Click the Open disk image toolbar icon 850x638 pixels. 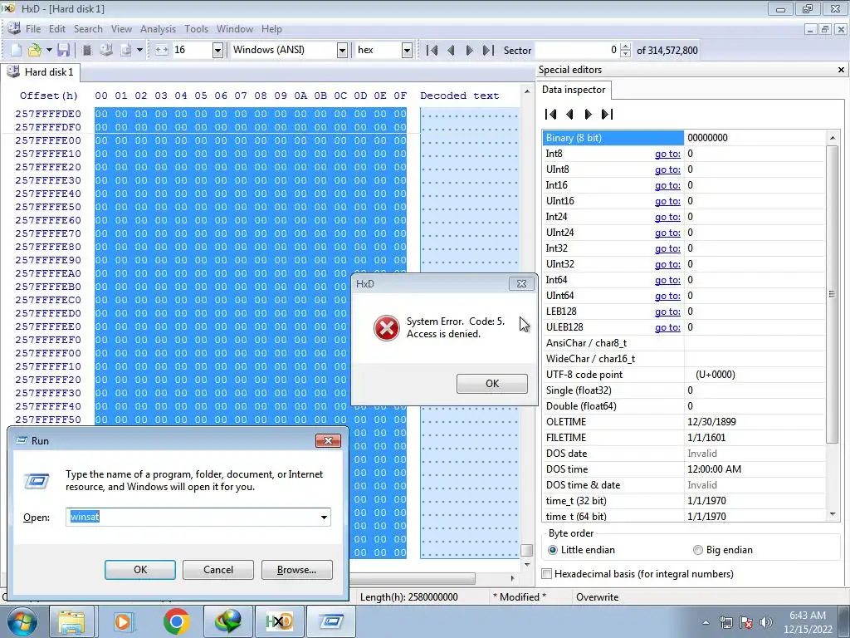[x=126, y=51]
